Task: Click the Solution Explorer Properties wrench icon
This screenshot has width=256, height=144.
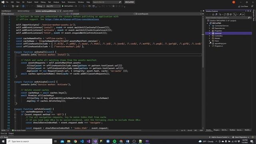Action: 240,14
